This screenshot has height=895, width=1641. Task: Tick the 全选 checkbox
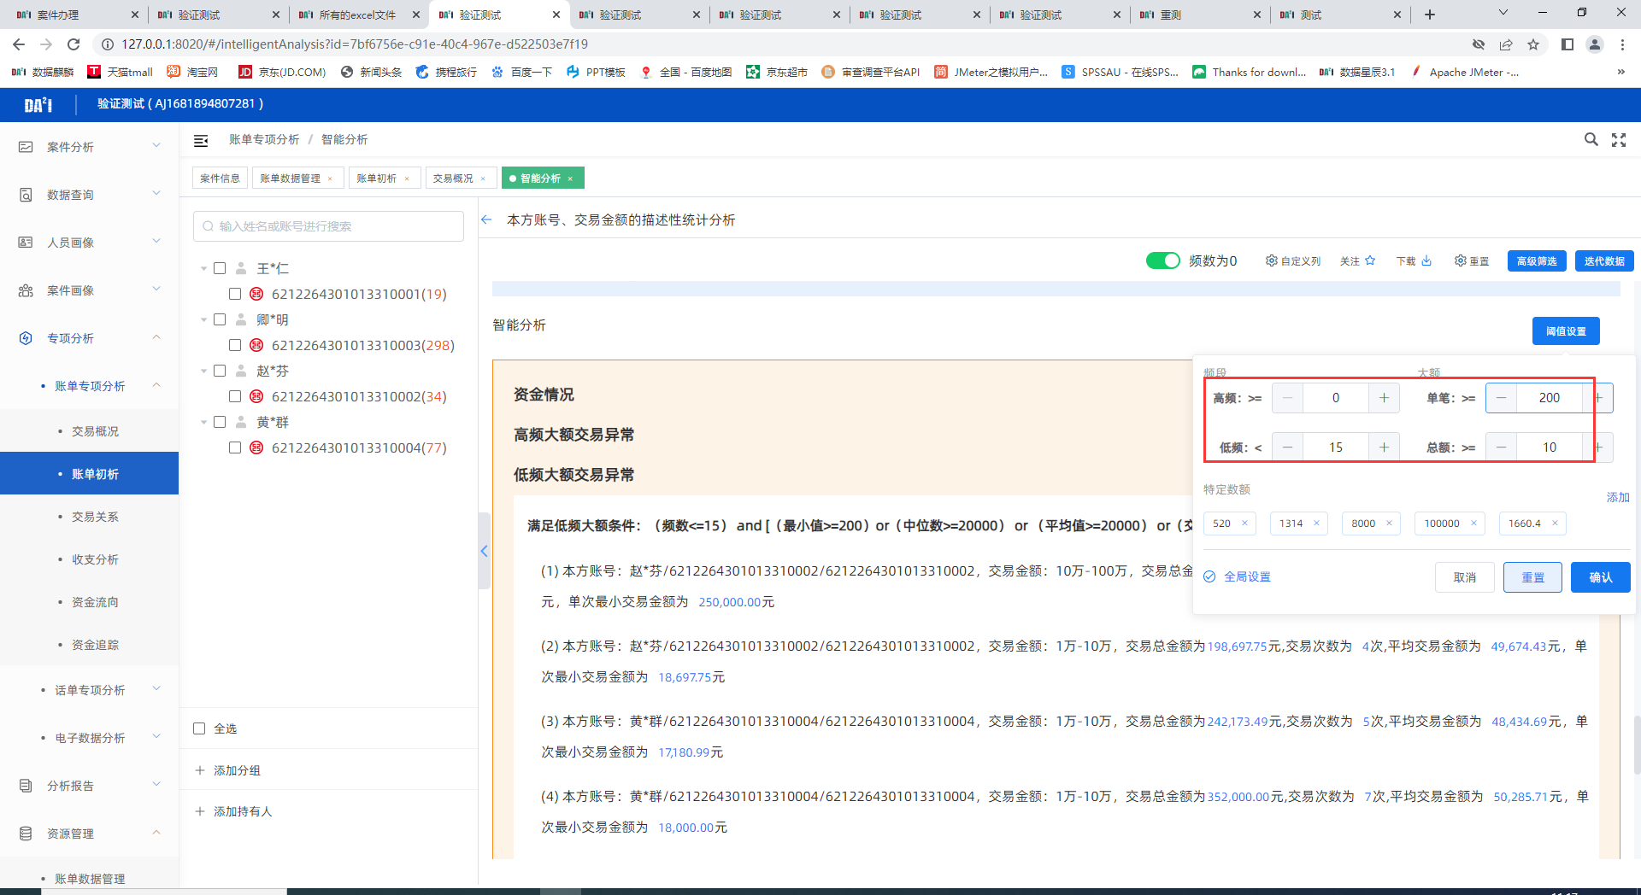point(199,728)
